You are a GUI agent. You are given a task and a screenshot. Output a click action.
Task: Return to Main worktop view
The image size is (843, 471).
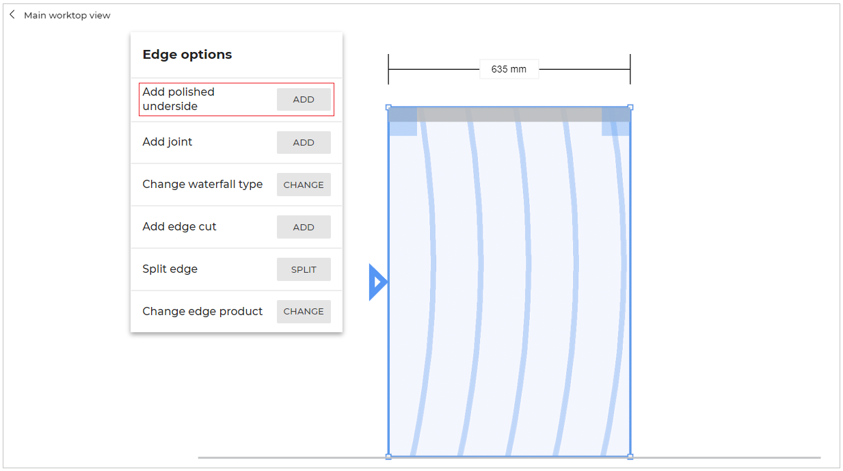point(66,15)
